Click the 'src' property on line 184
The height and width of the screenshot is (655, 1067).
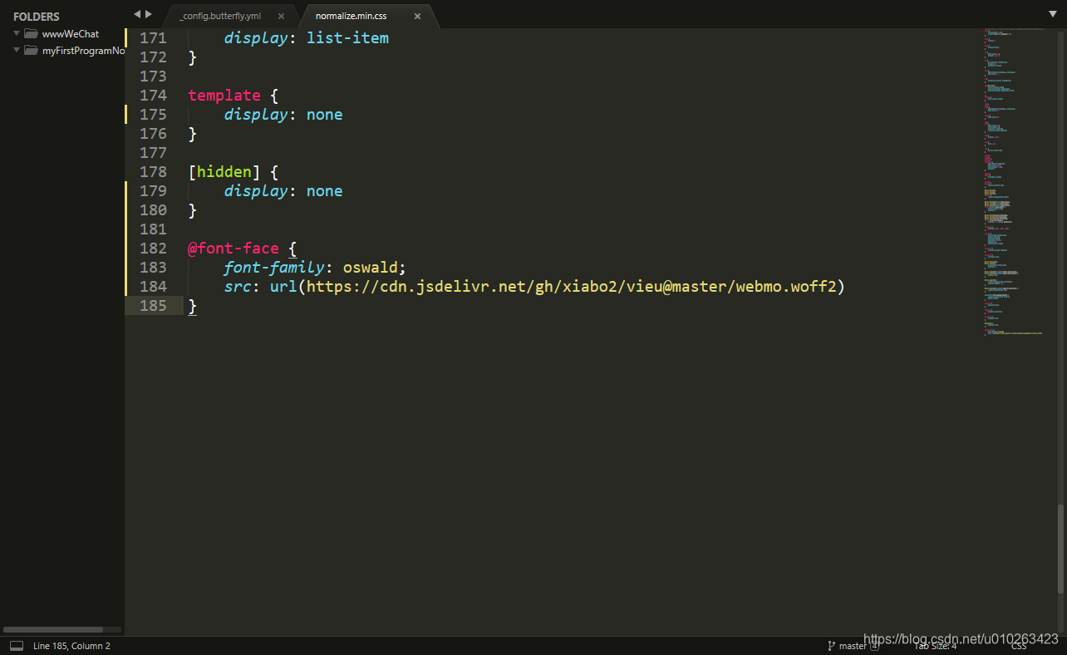[x=238, y=287]
